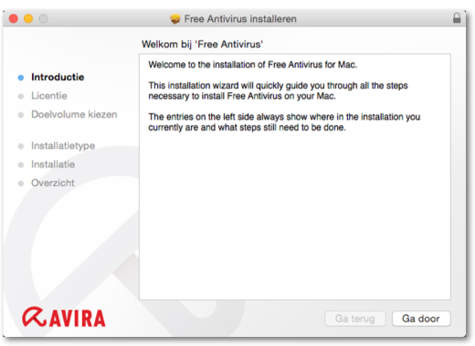475x346 pixels.
Task: Select the Licentie step in sidebar
Action: tap(49, 96)
